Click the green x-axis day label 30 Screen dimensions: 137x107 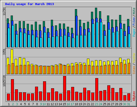click(x=124, y=104)
